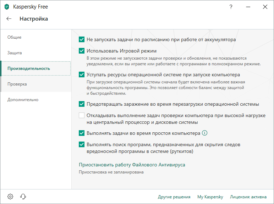Screen dimensions: 274x204
Task: Click the back arrow next to Настройка
Action: point(9,19)
